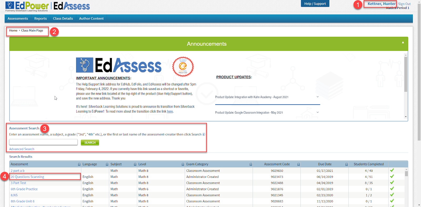
Task: Click the assessment code 9021345 cell
Action: [277, 195]
